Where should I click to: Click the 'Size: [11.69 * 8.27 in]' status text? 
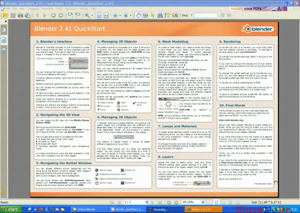(x=266, y=202)
